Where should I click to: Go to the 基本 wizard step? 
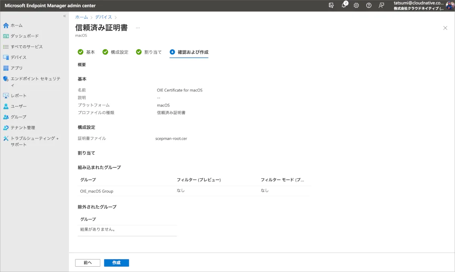click(86, 52)
